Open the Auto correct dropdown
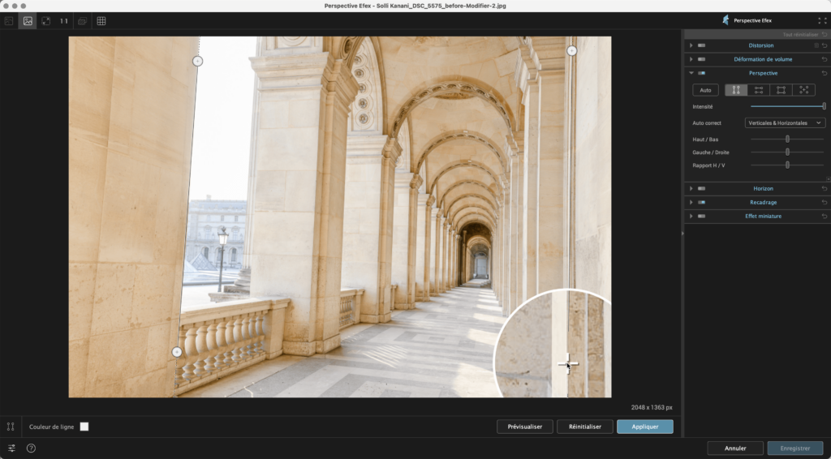Image resolution: width=831 pixels, height=459 pixels. coord(785,122)
